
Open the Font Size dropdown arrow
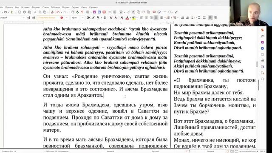pyautogui.click(x=82, y=18)
